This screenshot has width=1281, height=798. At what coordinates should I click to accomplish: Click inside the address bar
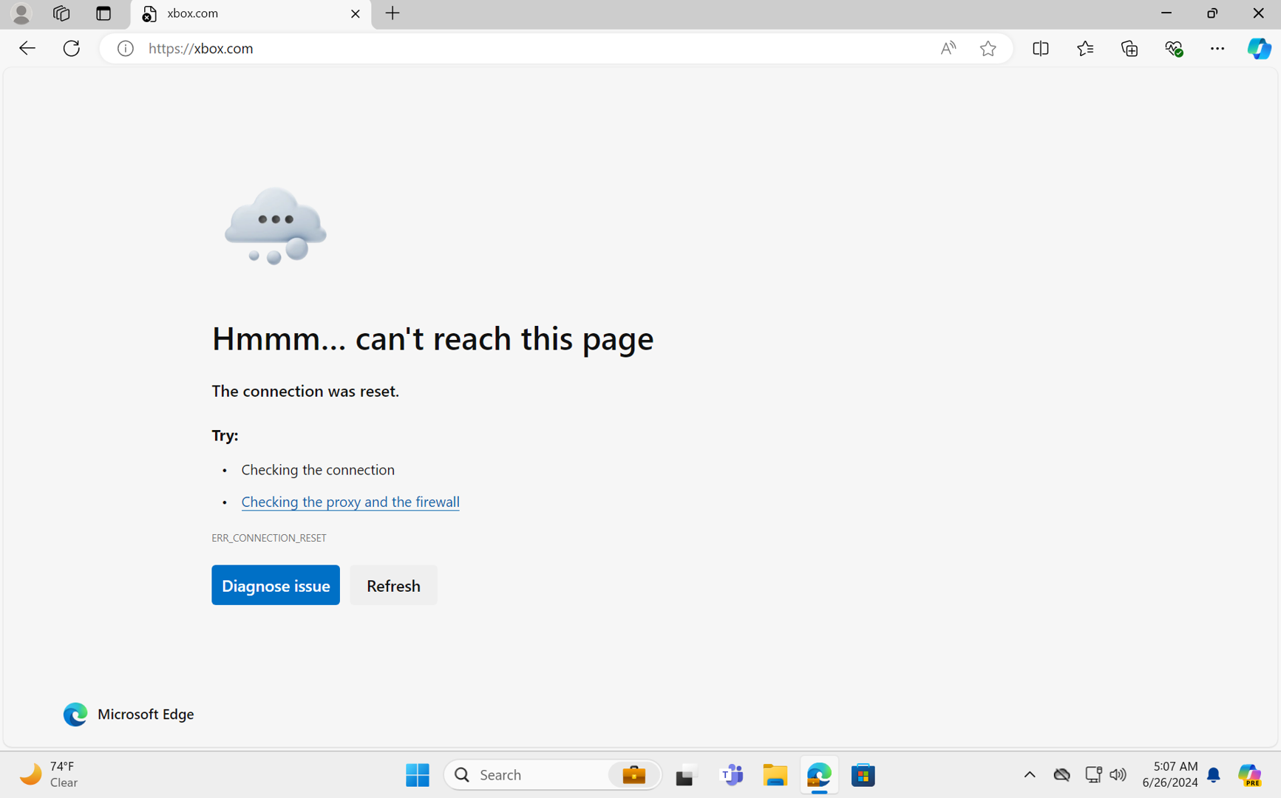pos(517,48)
